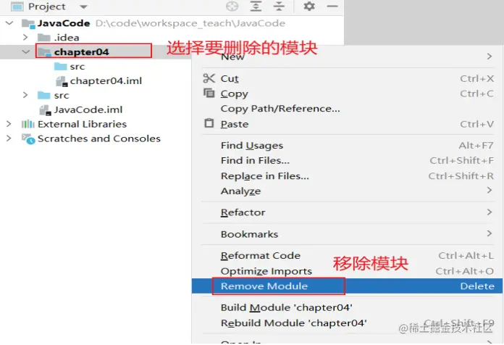The width and height of the screenshot is (504, 345).
Task: Collapse the JavaCode root tree node
Action: [x=9, y=23]
